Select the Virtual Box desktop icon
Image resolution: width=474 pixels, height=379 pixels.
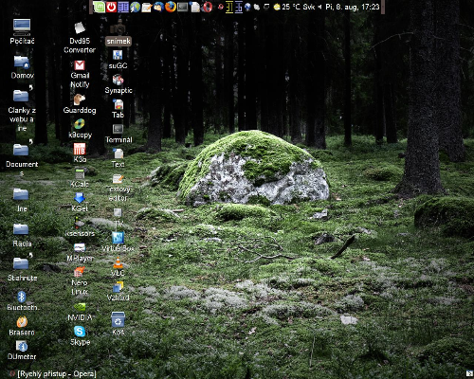coord(118,242)
